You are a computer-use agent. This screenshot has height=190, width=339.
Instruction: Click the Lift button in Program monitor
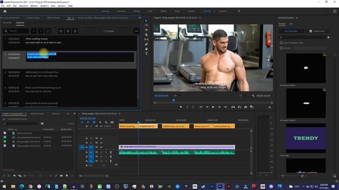point(233,107)
